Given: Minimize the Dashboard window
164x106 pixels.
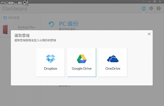Looking at the screenshot, I should (x=149, y=2).
